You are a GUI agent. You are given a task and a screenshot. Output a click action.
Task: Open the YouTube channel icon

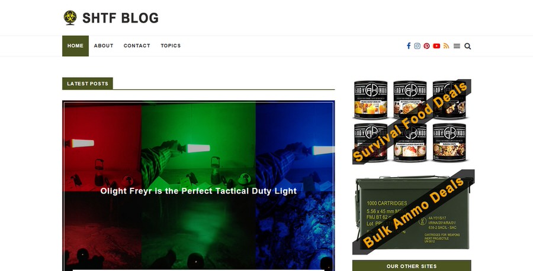tap(436, 46)
